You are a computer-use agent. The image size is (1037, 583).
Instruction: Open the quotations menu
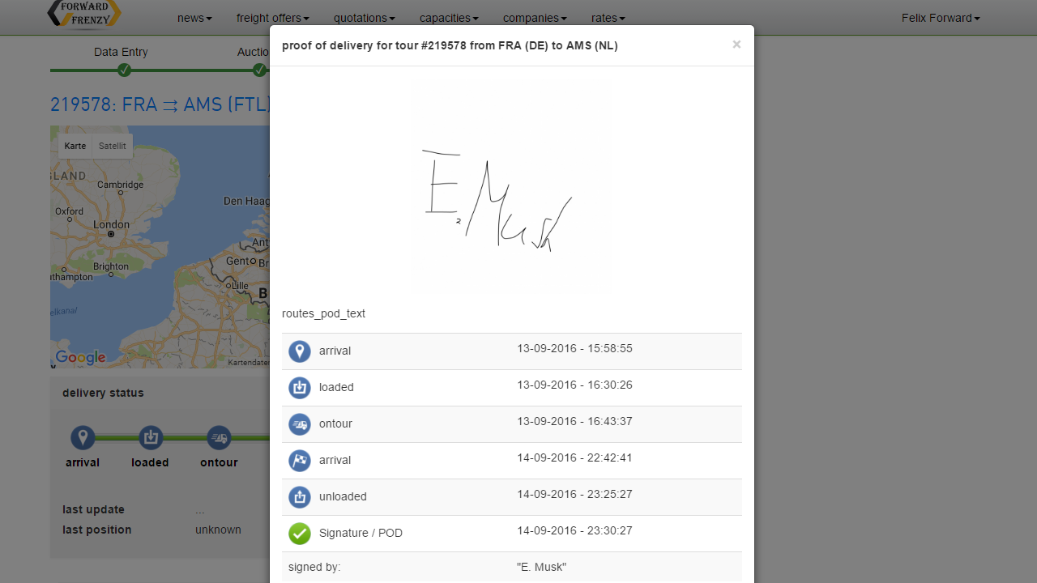[365, 18]
